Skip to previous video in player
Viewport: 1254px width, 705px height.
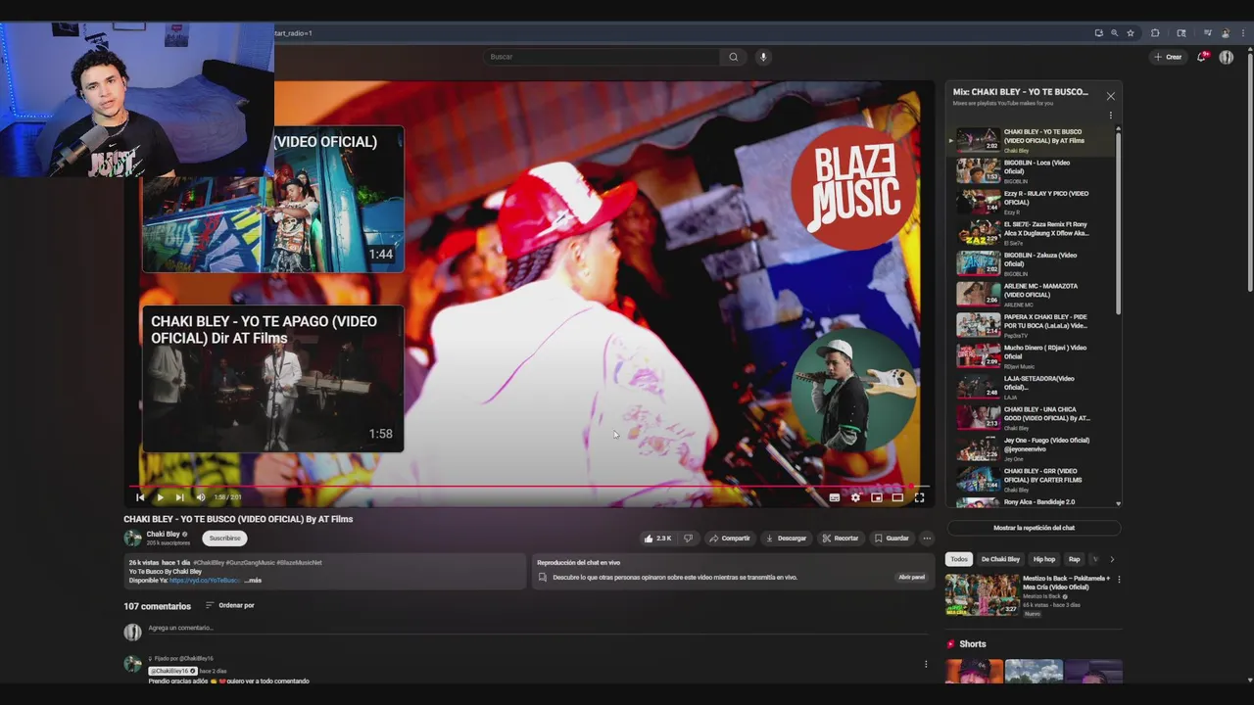coord(140,497)
